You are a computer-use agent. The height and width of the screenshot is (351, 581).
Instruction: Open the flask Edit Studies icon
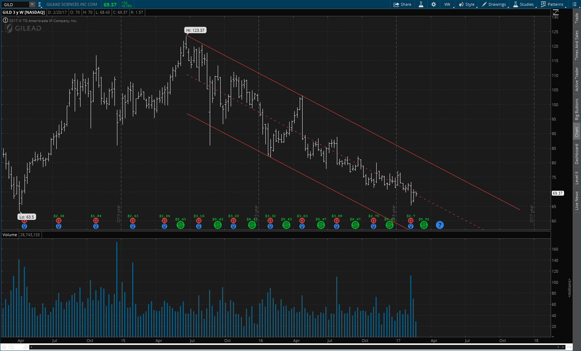[x=421, y=4]
